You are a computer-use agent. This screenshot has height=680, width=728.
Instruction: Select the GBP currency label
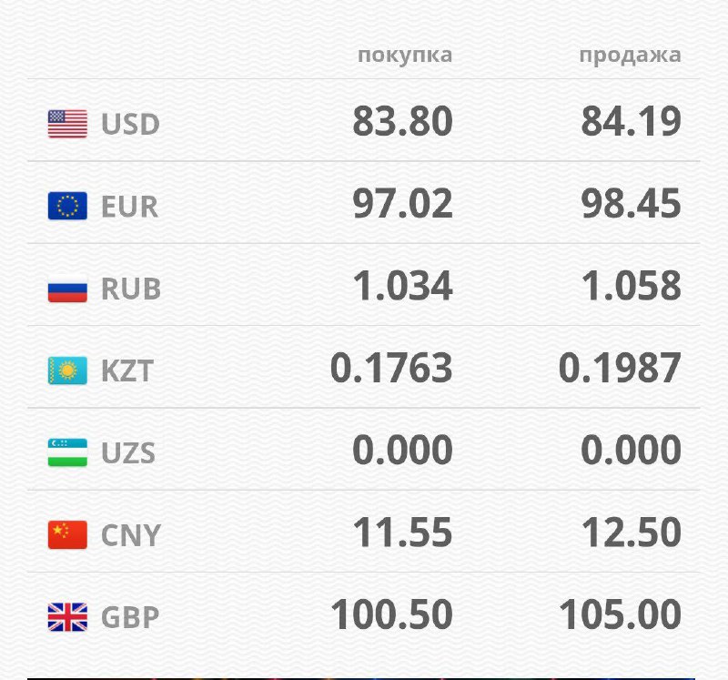[130, 617]
